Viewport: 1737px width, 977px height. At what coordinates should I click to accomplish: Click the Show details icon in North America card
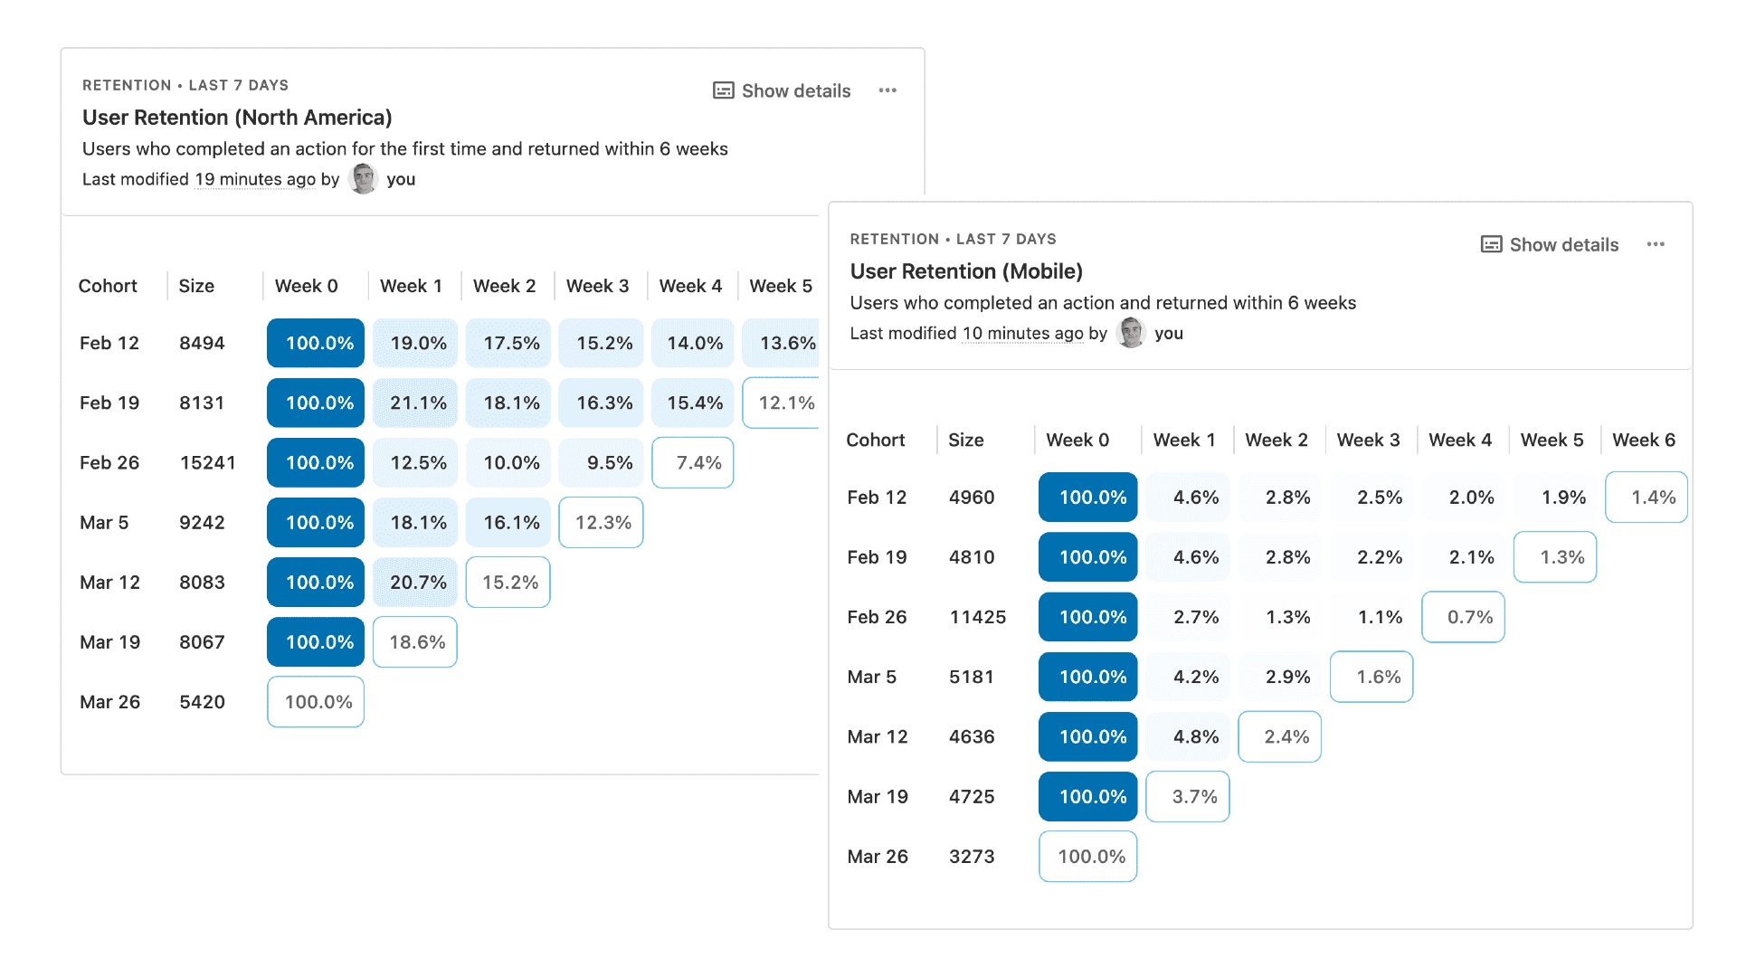pyautogui.click(x=723, y=90)
